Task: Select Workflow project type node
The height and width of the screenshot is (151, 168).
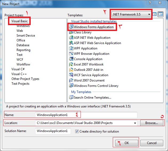Action: [23, 64]
